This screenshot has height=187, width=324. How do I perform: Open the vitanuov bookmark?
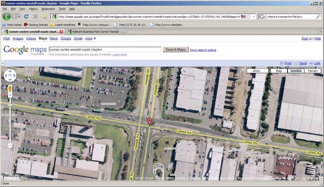coord(94,25)
